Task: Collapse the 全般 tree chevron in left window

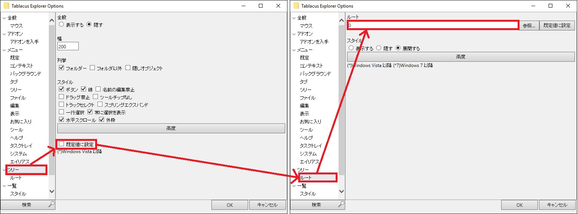Action: pyautogui.click(x=4, y=18)
